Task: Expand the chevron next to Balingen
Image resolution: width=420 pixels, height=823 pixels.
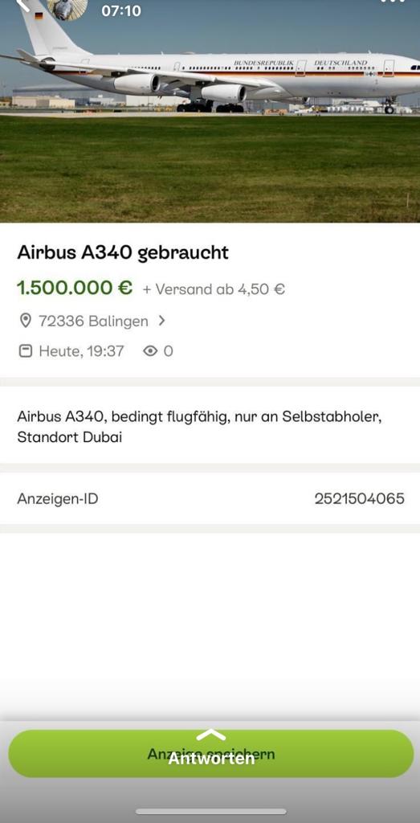Action: (x=161, y=320)
